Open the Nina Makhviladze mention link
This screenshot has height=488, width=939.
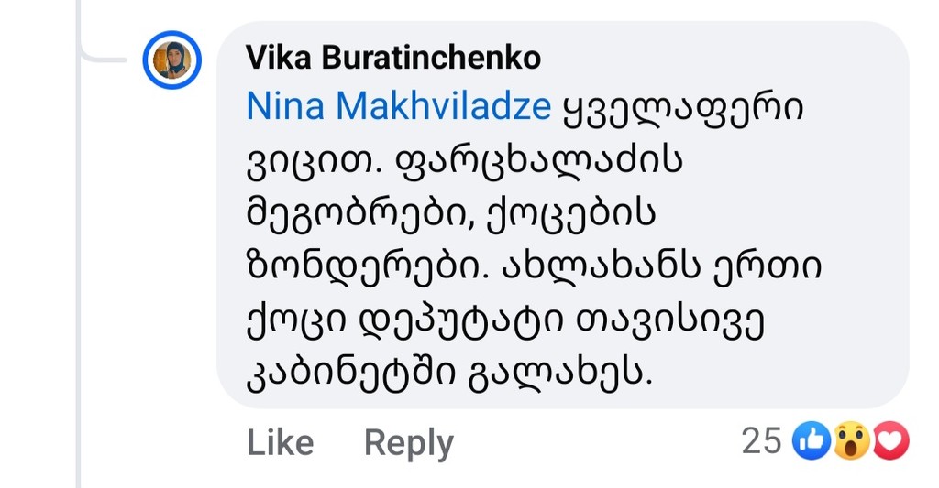[399, 107]
